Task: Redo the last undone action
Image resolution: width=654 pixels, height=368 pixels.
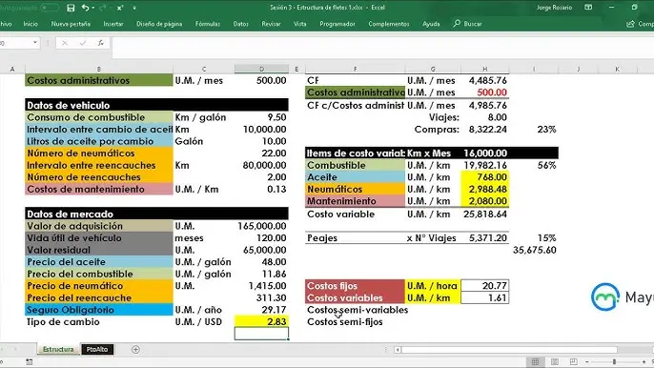Action: point(103,8)
